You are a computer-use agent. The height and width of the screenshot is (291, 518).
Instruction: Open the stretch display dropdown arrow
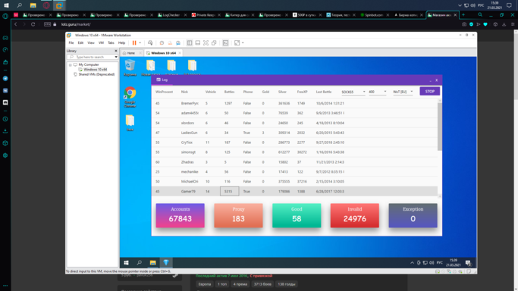coord(243,43)
